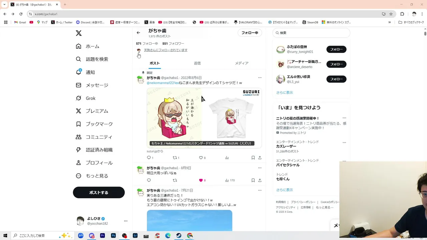
Task: Click さらに表示 under follow suggestions
Action: [x=285, y=93]
